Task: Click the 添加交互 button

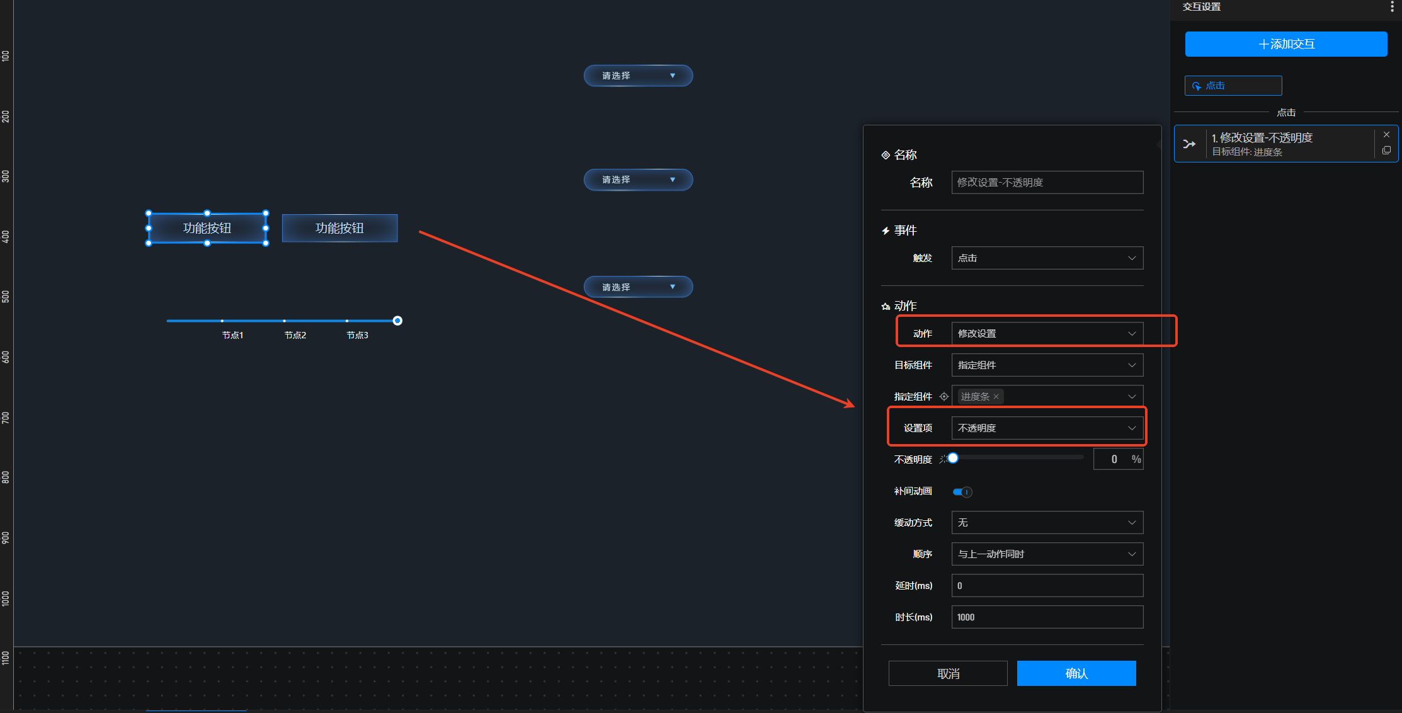Action: [x=1285, y=44]
